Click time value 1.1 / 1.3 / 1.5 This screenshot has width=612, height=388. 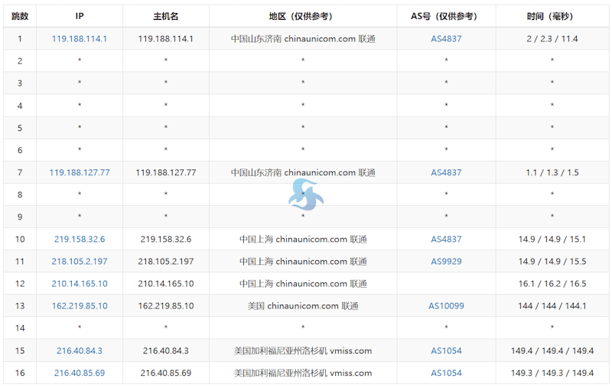552,172
